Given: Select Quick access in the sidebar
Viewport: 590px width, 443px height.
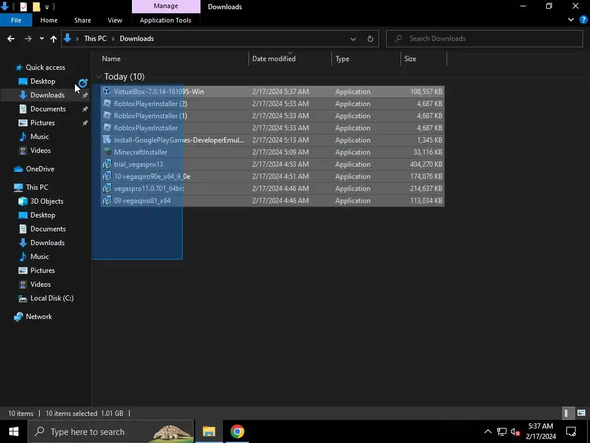Looking at the screenshot, I should point(45,67).
